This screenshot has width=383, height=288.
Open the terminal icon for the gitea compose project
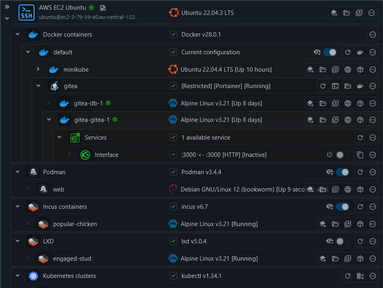point(335,86)
